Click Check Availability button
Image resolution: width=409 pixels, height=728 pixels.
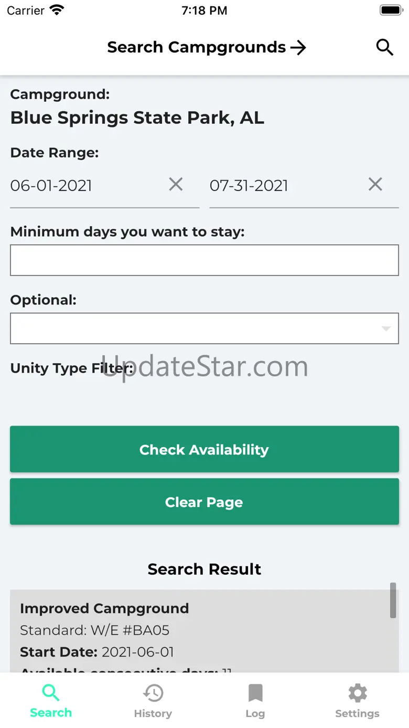(204, 449)
